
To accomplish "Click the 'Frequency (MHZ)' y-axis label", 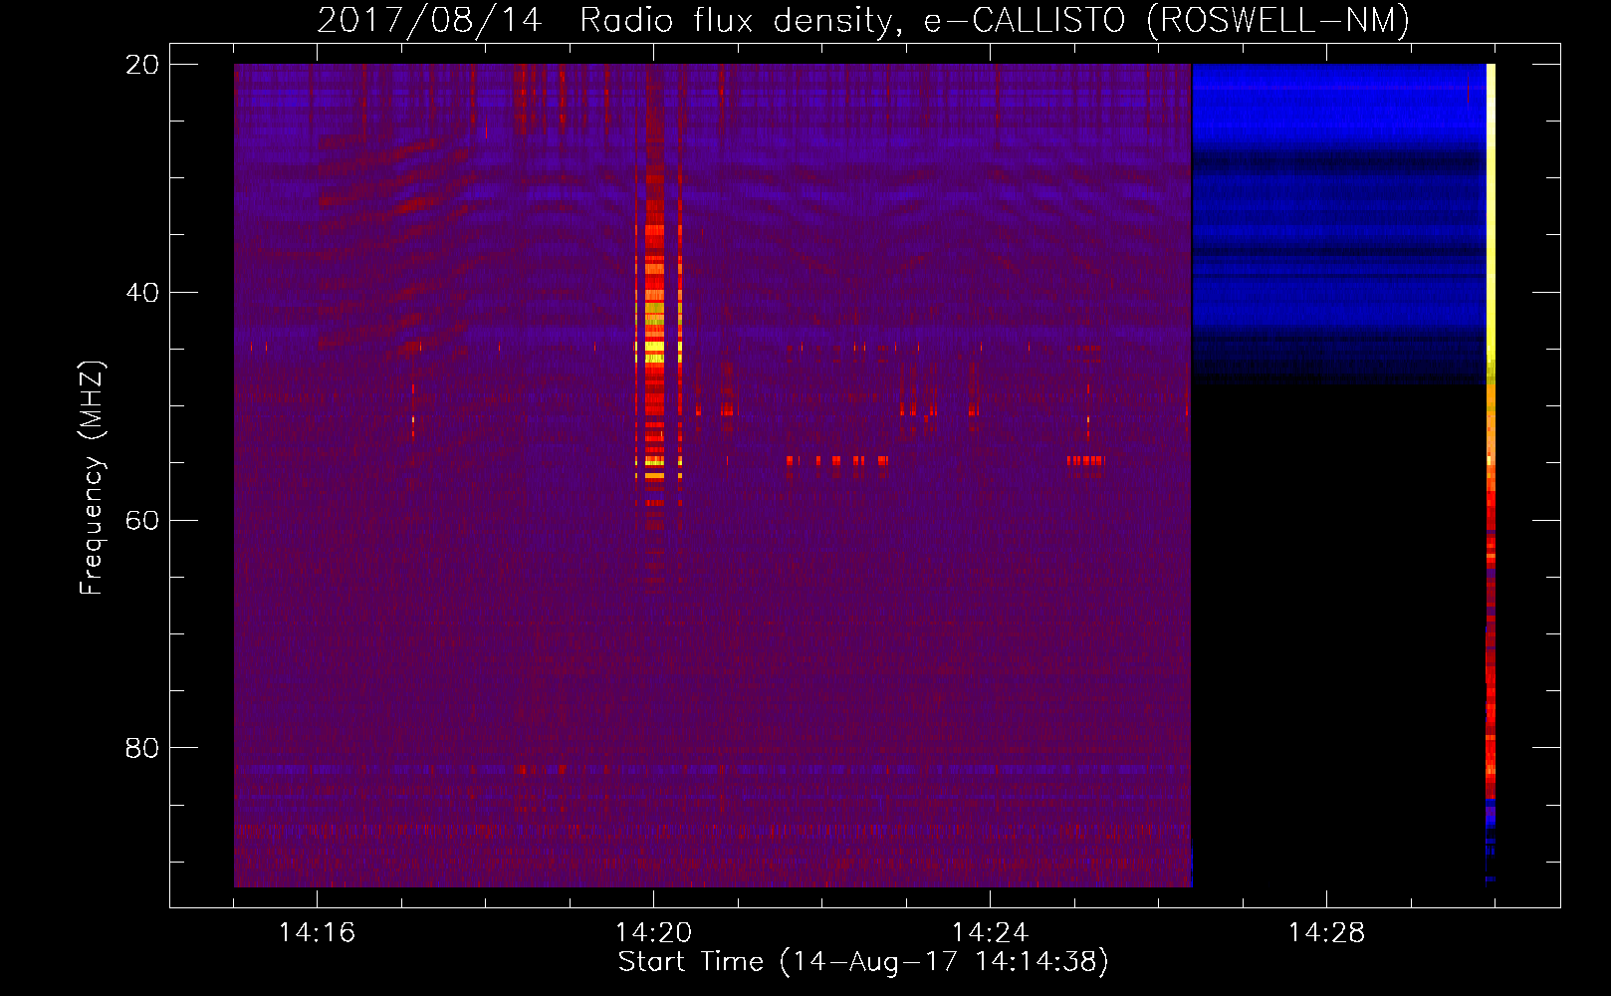I will point(92,478).
